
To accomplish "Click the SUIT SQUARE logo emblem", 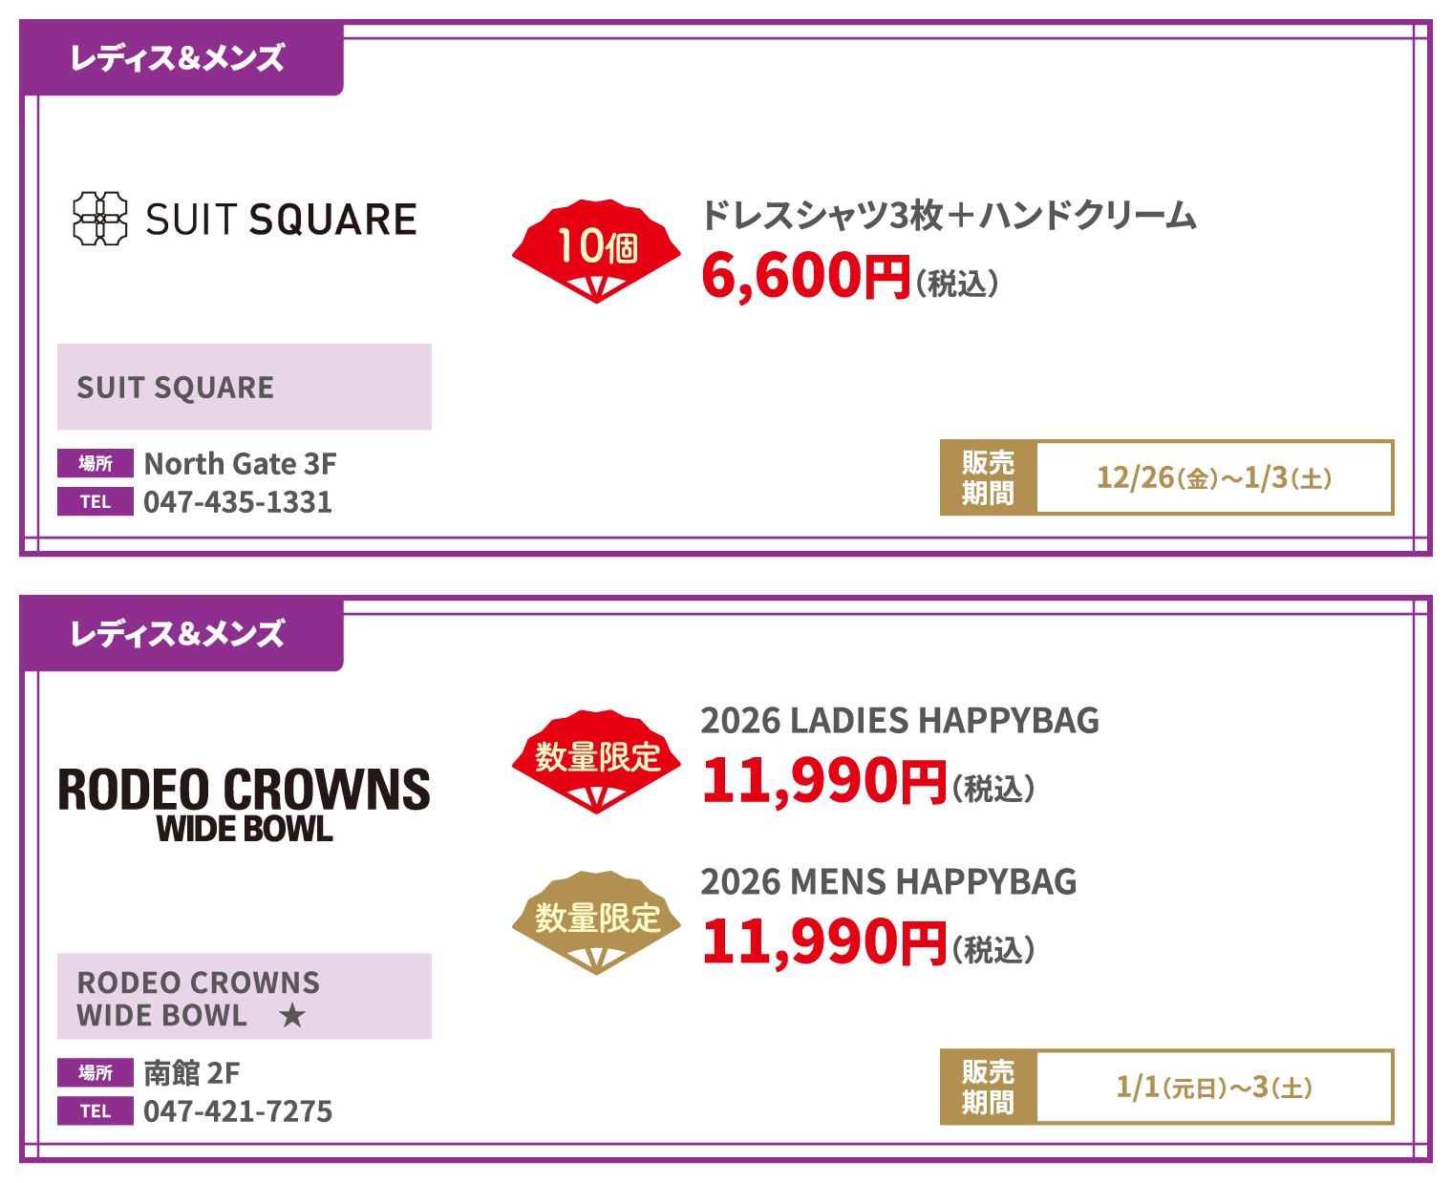I will (100, 219).
